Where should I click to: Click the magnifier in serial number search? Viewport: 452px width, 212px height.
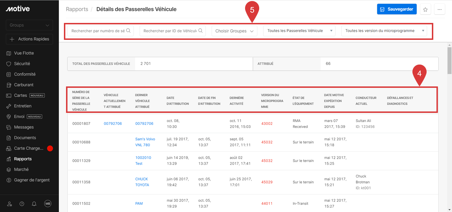point(128,31)
